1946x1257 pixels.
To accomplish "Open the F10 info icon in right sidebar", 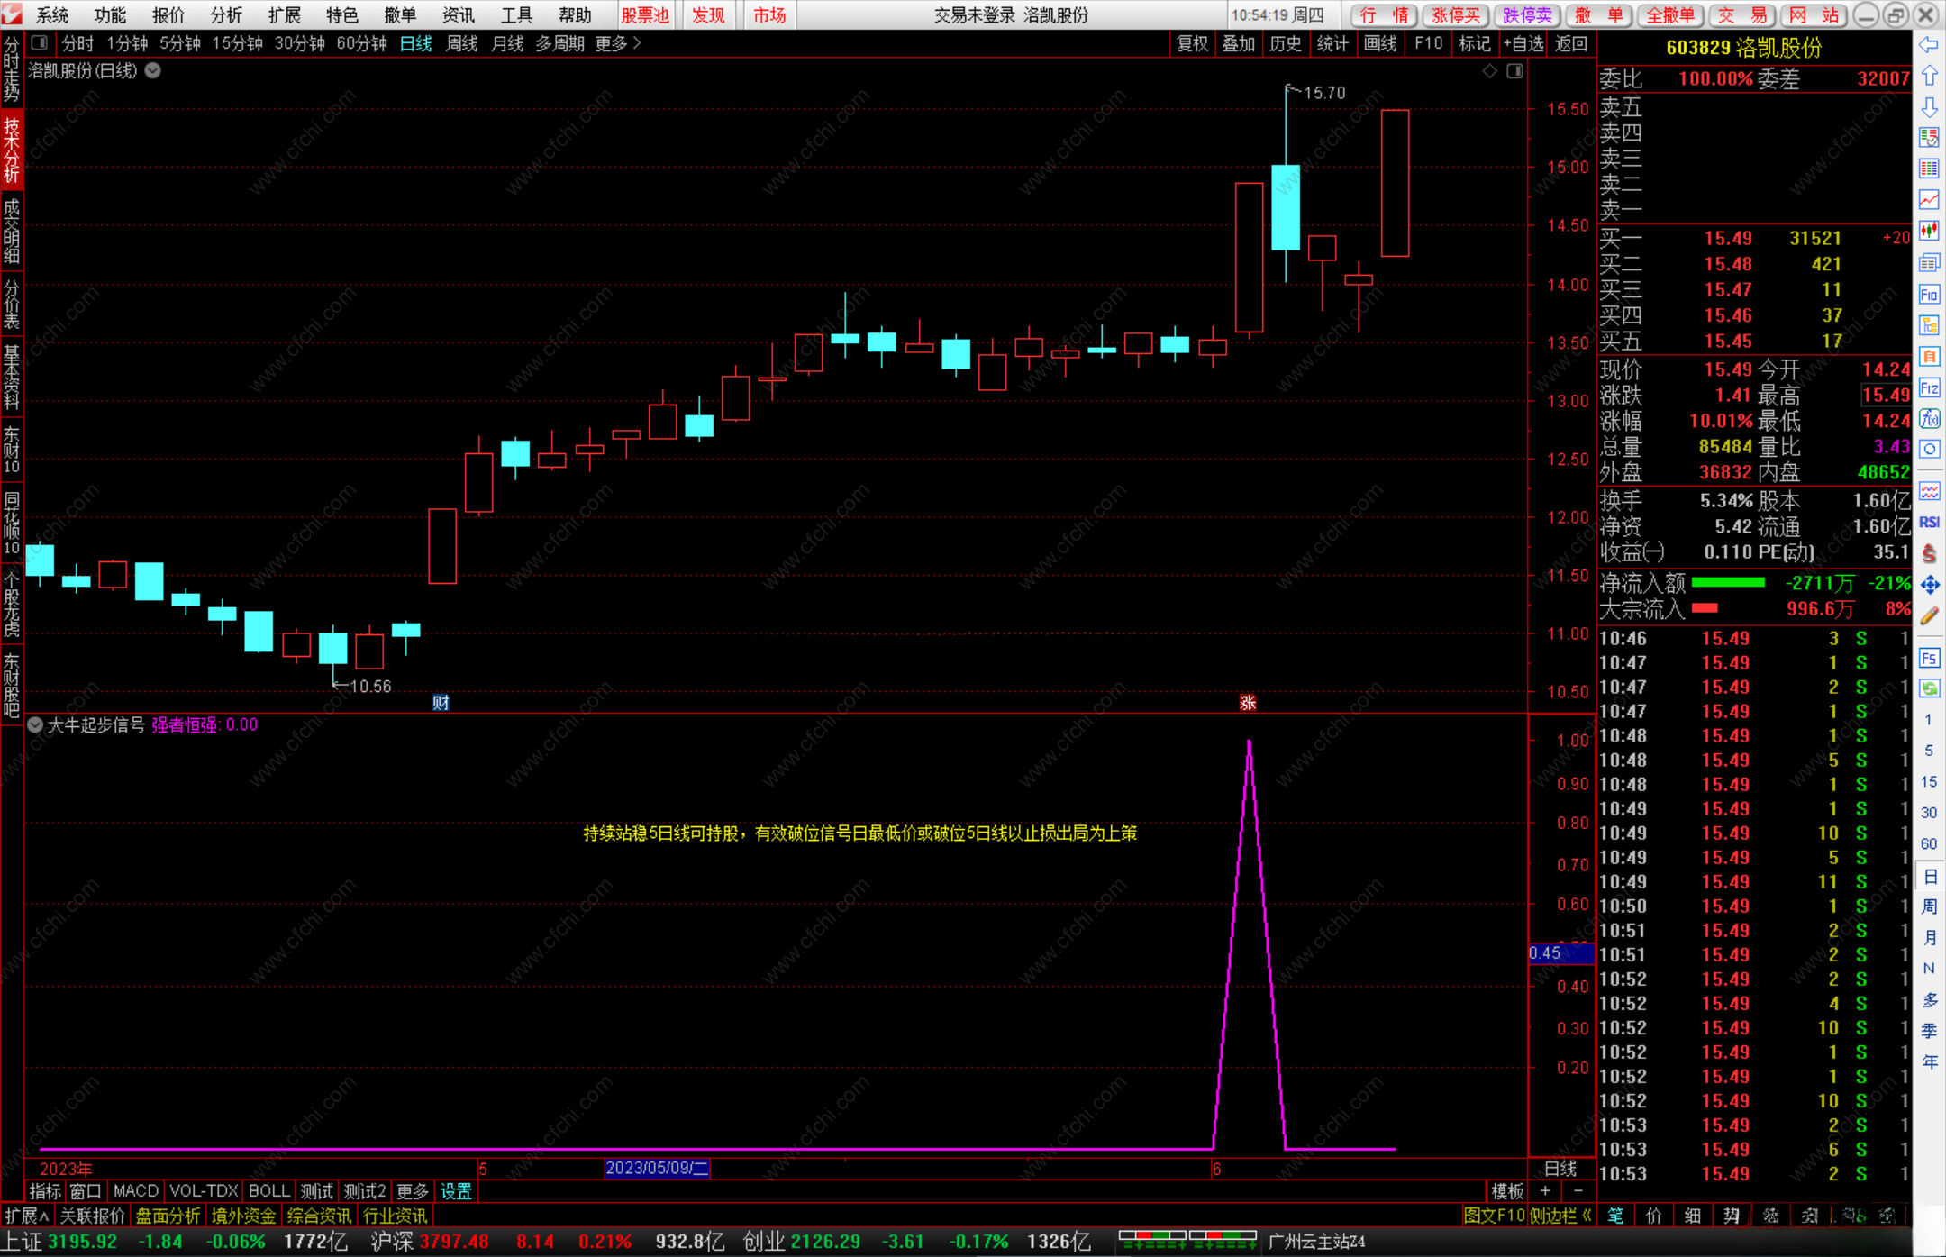I will click(1929, 295).
